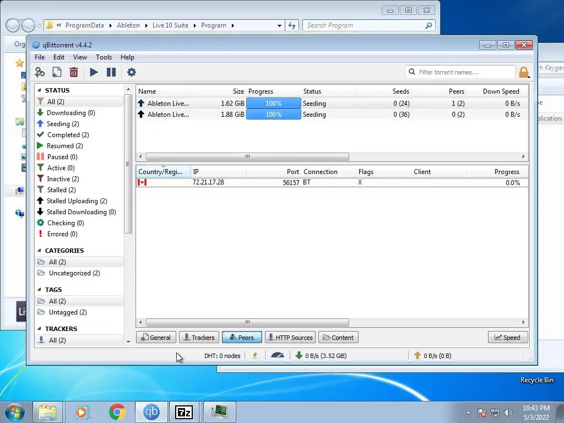Switch to the General tab

tap(156, 338)
